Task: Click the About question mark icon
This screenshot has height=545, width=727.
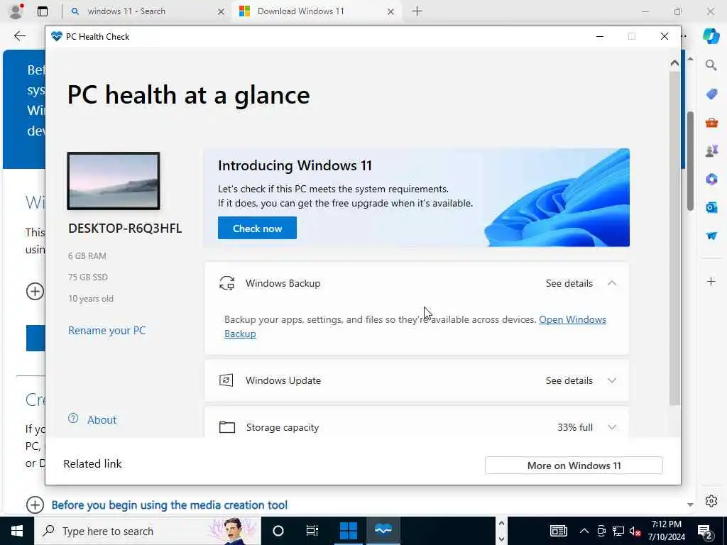Action: [73, 419]
